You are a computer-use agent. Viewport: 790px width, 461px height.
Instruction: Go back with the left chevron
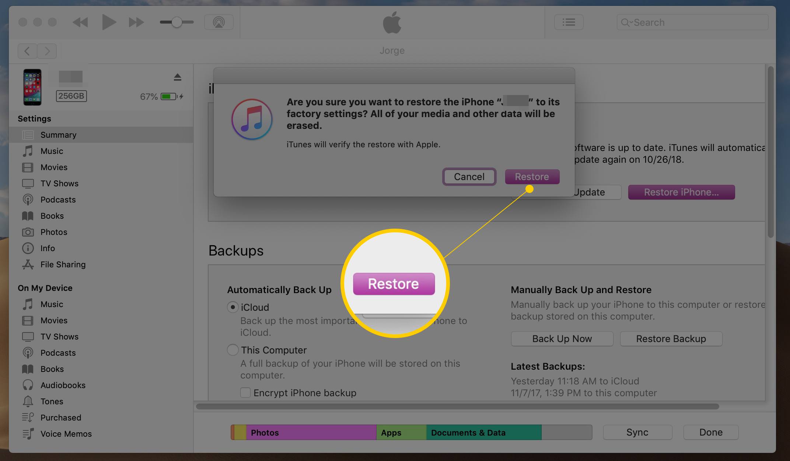tap(27, 51)
